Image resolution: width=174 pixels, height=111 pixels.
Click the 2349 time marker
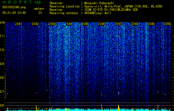(x=151, y=24)
